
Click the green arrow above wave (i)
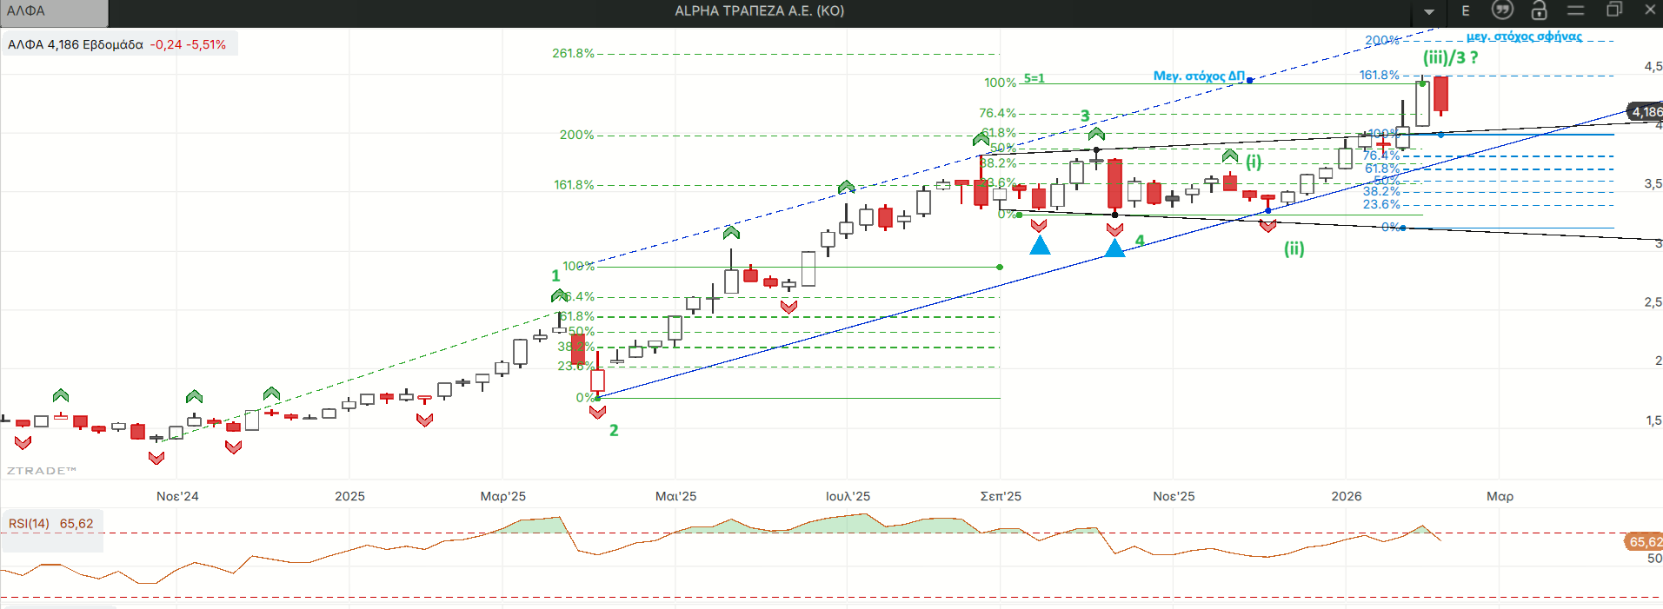(1230, 156)
